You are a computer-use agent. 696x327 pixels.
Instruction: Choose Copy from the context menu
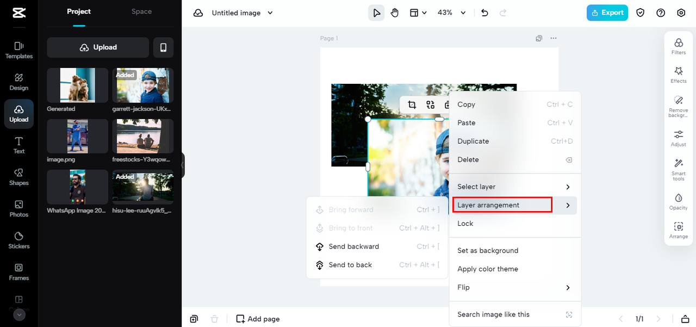point(515,104)
